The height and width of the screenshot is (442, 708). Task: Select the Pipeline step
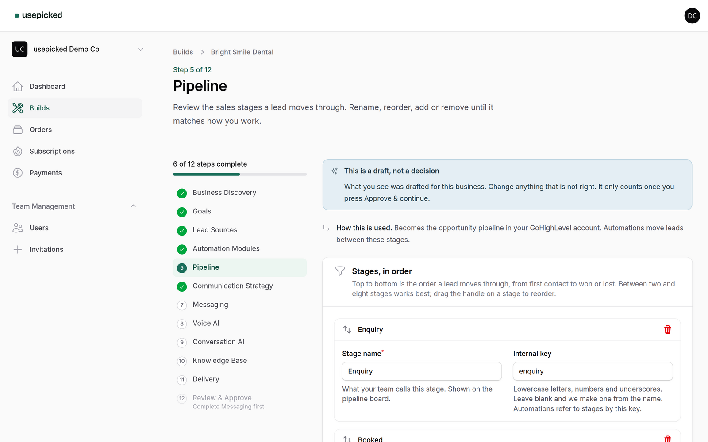coord(240,267)
